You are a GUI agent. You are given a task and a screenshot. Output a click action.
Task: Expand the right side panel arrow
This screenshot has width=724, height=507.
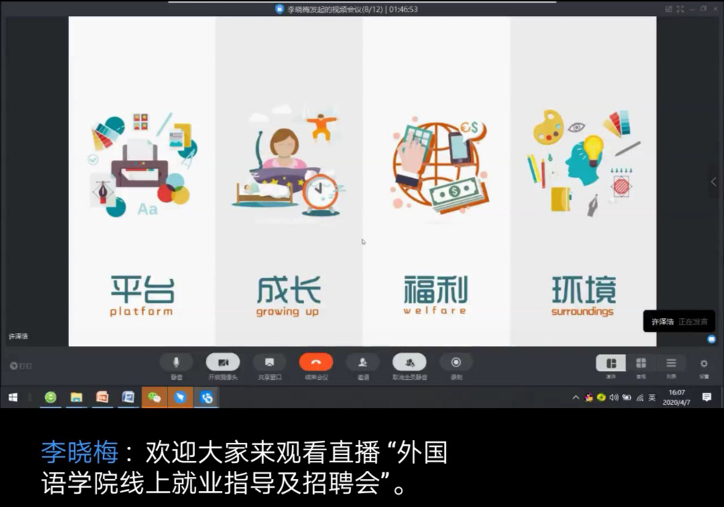click(x=713, y=182)
